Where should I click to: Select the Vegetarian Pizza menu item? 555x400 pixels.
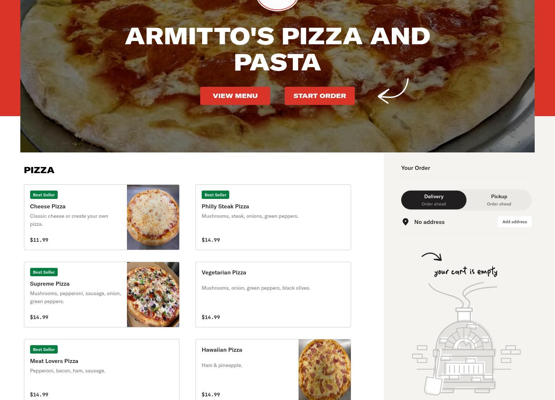click(273, 294)
